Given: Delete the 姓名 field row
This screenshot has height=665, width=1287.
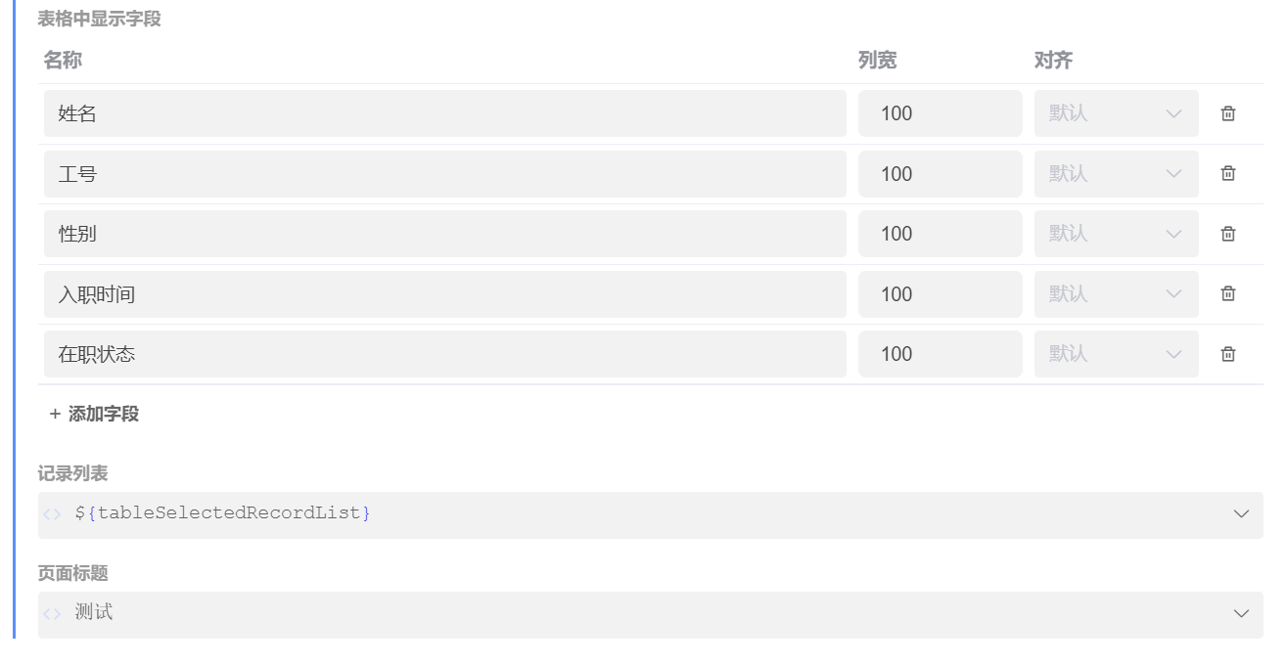Looking at the screenshot, I should (x=1228, y=113).
